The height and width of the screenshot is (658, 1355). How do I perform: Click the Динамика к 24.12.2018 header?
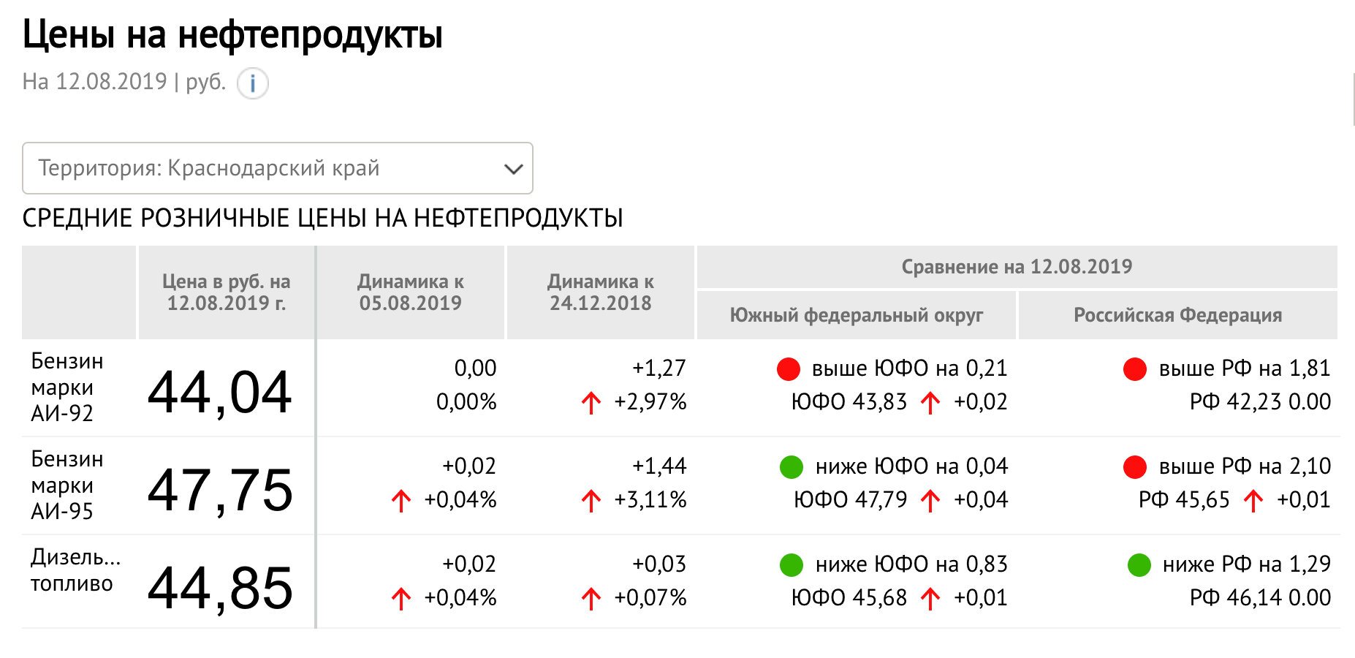(601, 292)
